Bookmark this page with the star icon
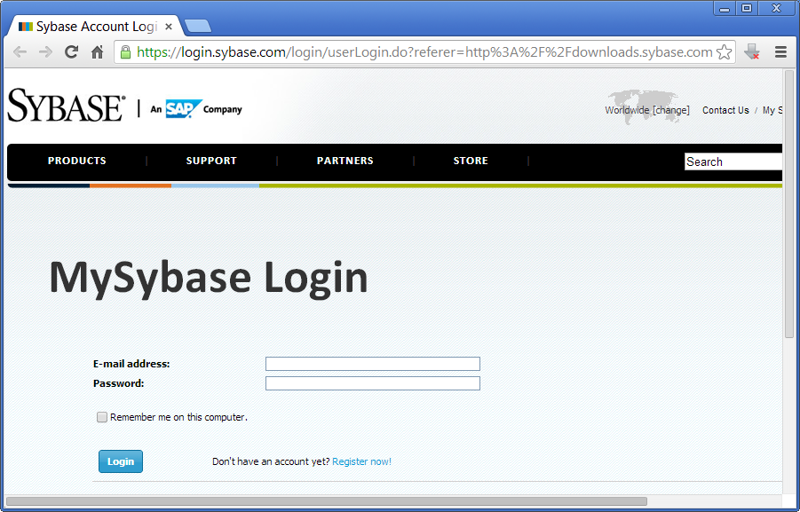This screenshot has width=800, height=512. (724, 52)
